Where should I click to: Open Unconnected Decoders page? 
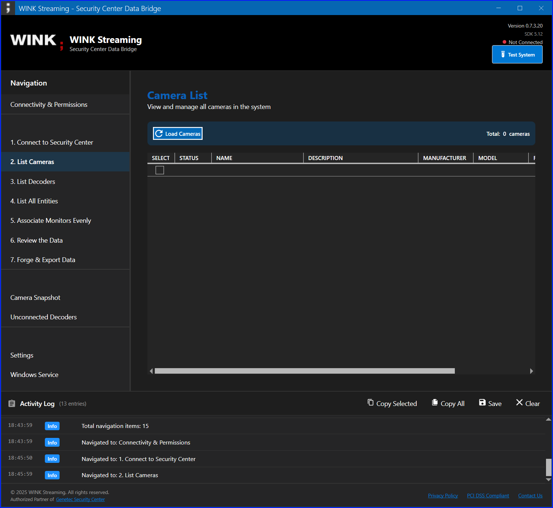(65, 317)
